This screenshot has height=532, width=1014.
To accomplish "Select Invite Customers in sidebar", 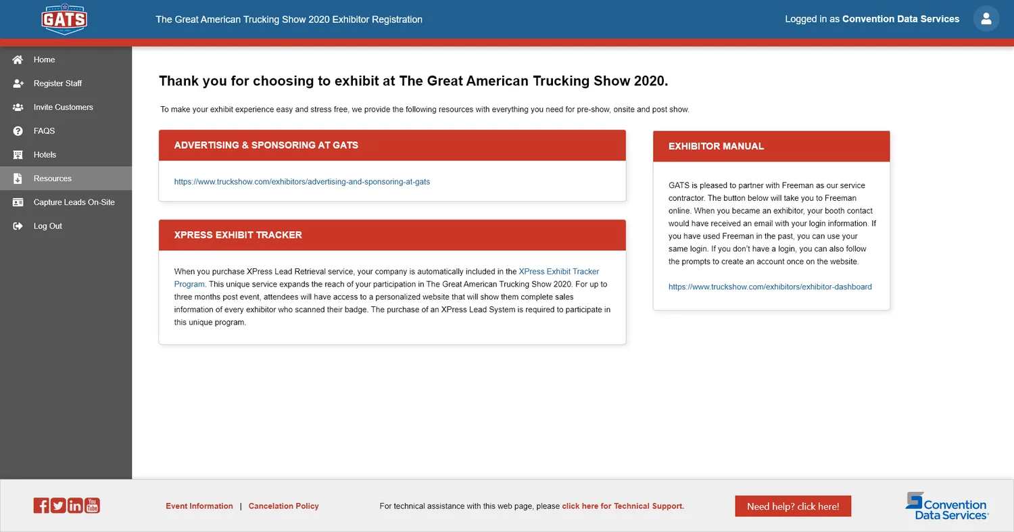I will click(x=66, y=107).
